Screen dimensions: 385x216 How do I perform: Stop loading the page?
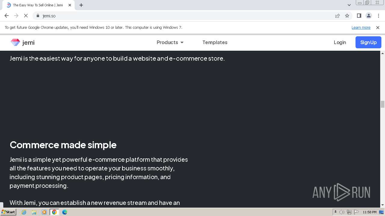coord(26,16)
